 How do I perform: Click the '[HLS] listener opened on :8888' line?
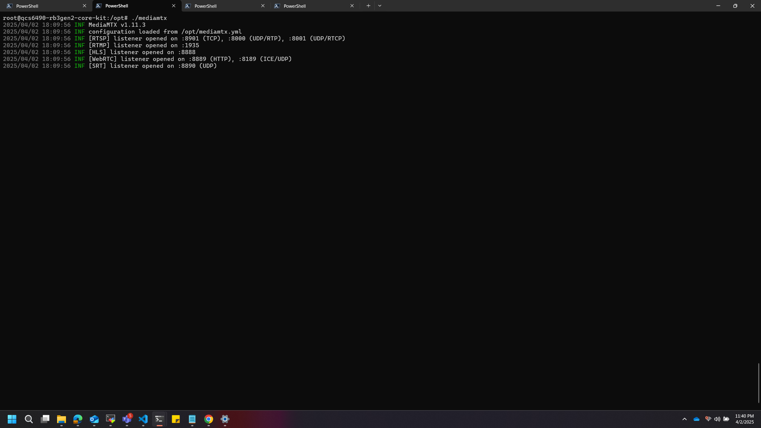click(x=99, y=52)
